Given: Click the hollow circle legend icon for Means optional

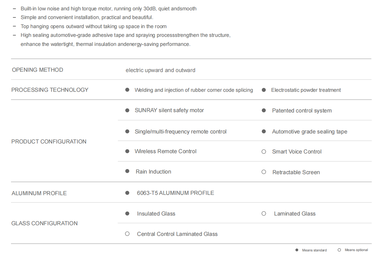Looking at the screenshot, I should tap(339, 250).
